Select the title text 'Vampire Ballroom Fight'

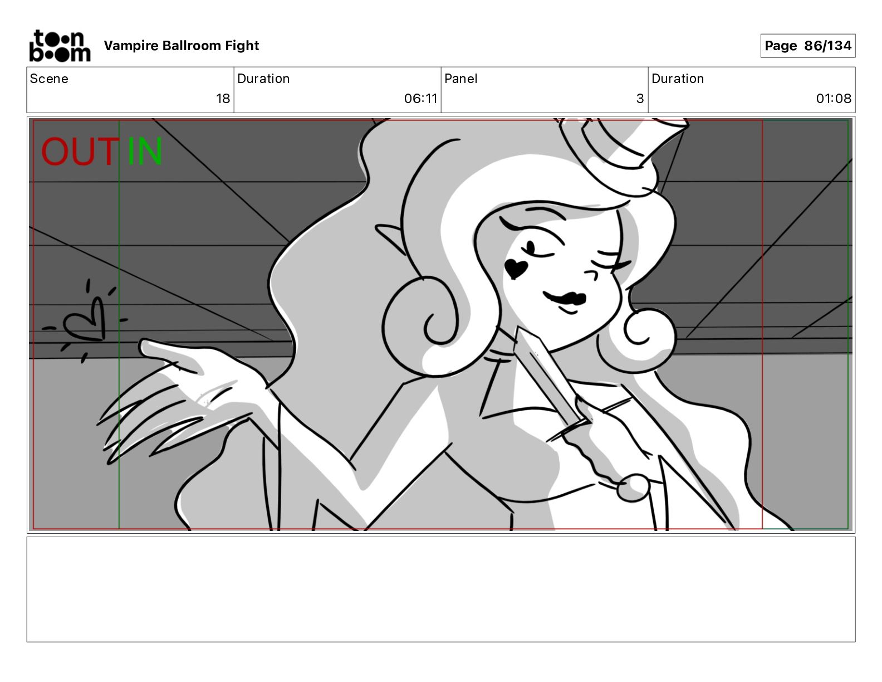tap(182, 46)
